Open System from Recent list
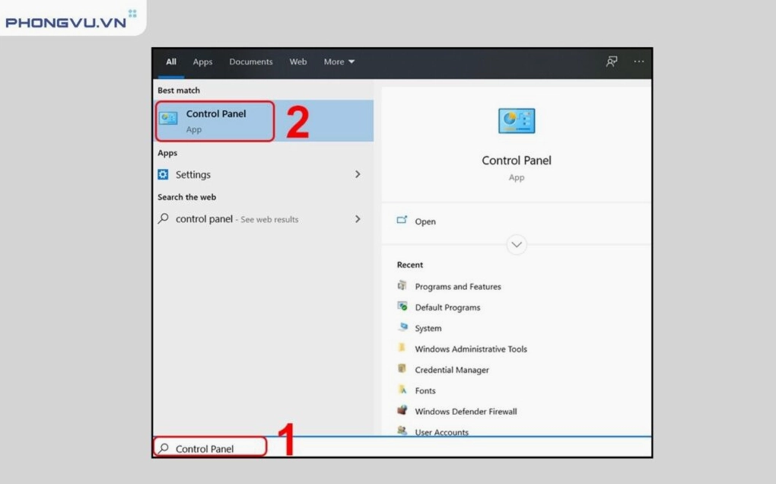776x484 pixels. [x=428, y=329]
